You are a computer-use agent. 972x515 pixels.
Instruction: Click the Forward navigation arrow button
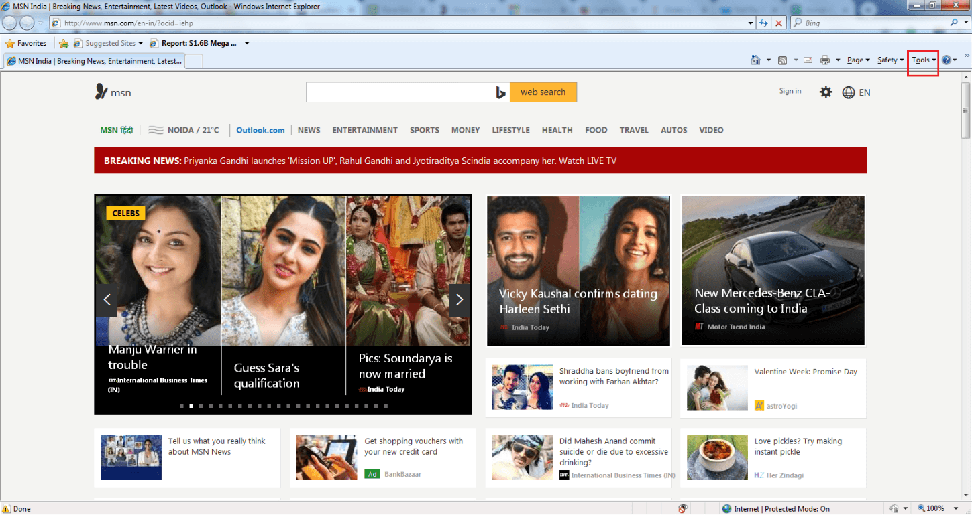point(27,23)
